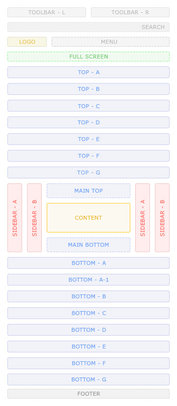Select the orange CONTENT block
Image resolution: width=177 pixels, height=406 pixels.
[88, 218]
